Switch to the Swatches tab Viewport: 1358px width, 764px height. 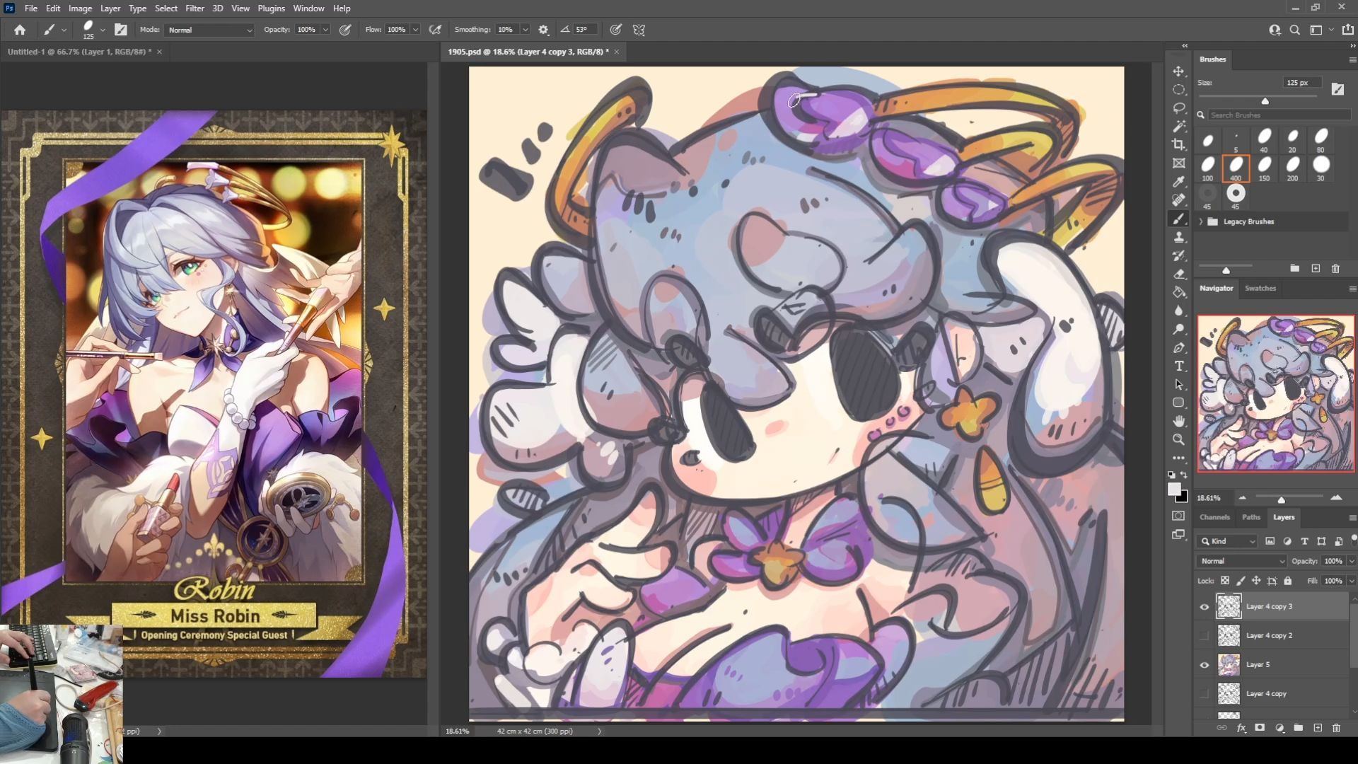[1260, 288]
